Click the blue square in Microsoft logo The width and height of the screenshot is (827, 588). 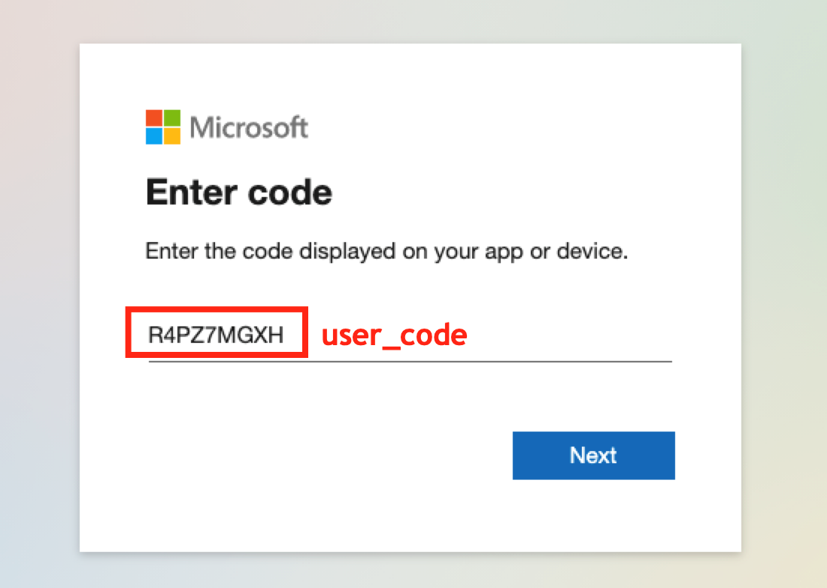[x=154, y=136]
